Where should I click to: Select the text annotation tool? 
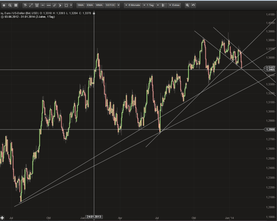[x=25, y=5]
